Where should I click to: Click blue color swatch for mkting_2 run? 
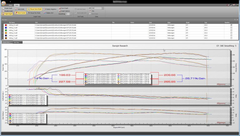click(6, 28)
